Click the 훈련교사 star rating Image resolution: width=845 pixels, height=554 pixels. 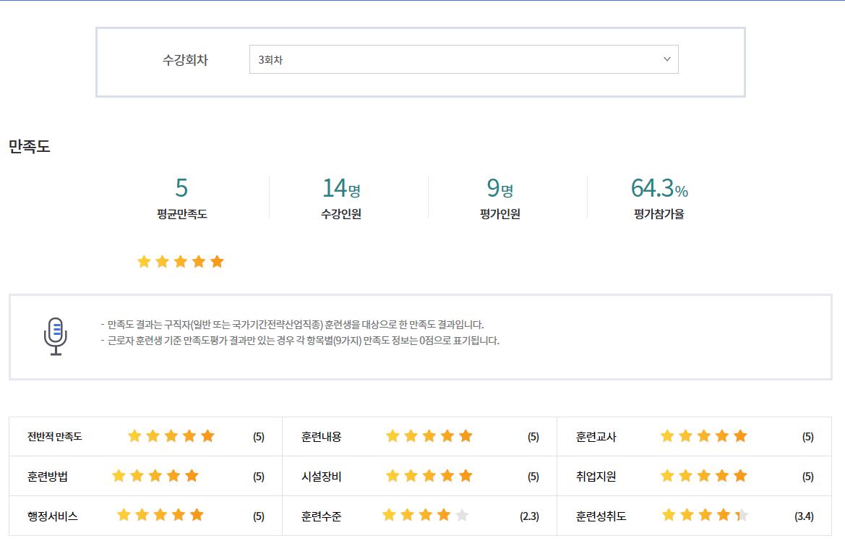[x=703, y=436]
